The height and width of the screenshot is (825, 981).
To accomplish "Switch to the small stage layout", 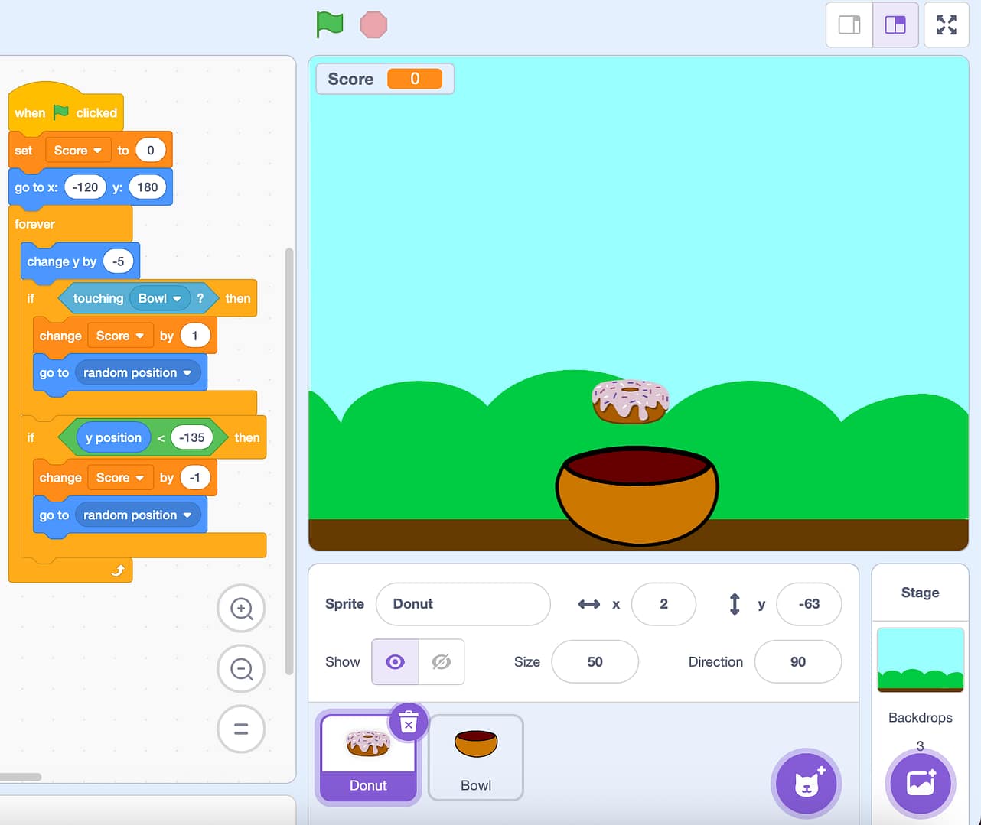I will 849,25.
